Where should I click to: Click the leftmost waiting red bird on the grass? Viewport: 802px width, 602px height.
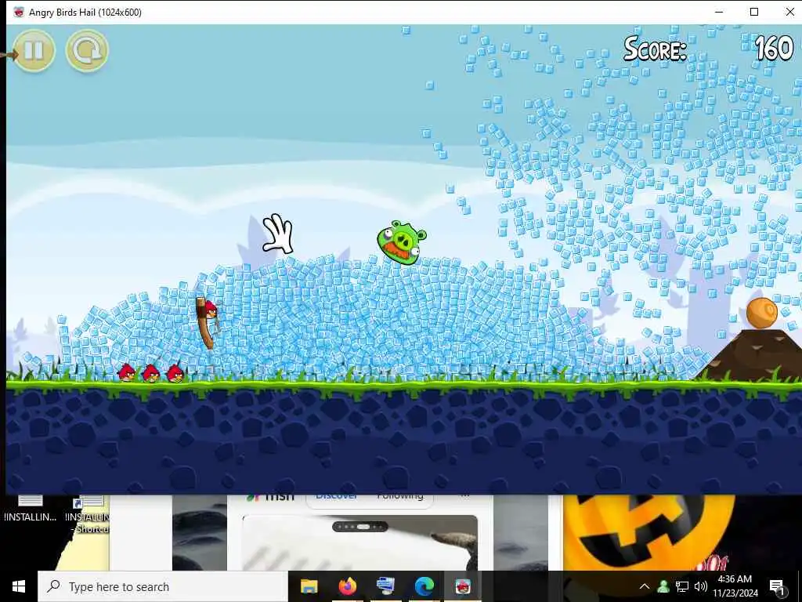click(x=126, y=372)
